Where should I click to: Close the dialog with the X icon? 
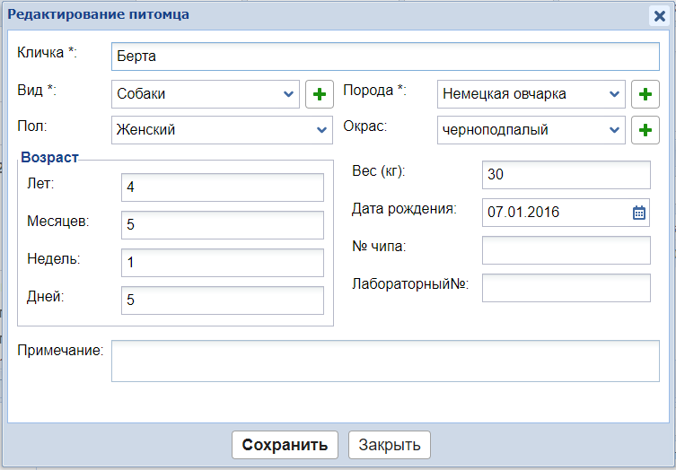[659, 15]
